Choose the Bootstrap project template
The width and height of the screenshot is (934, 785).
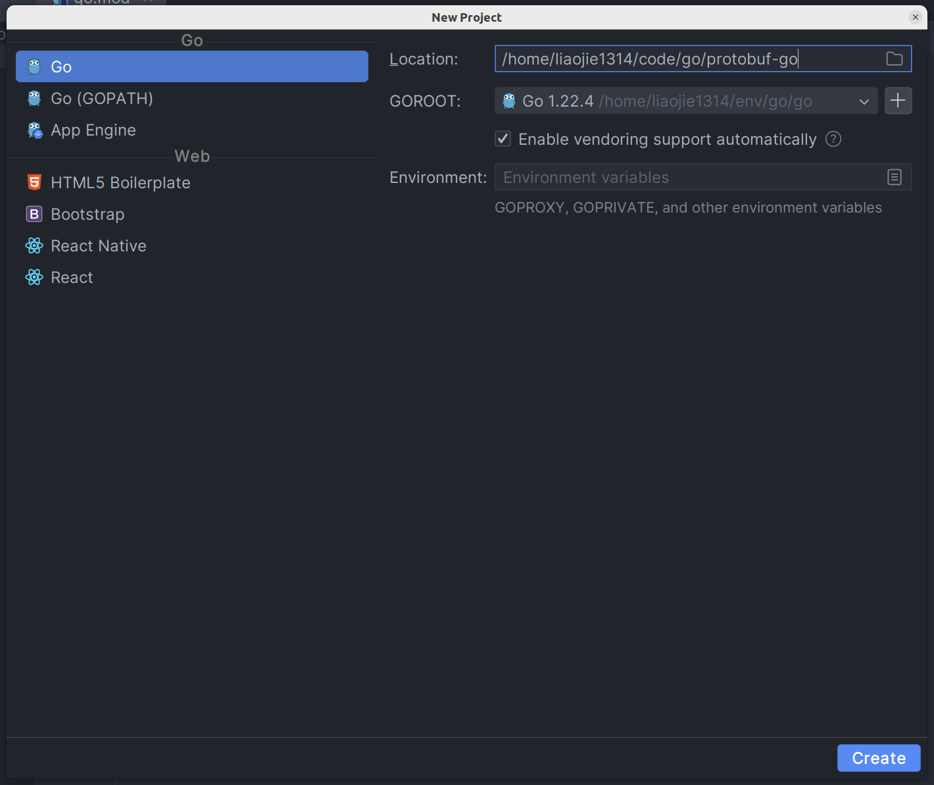tap(191, 214)
